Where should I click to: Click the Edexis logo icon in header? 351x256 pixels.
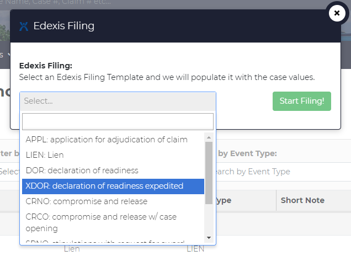[x=24, y=26]
